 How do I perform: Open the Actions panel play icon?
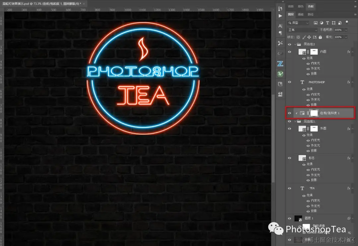tap(280, 16)
